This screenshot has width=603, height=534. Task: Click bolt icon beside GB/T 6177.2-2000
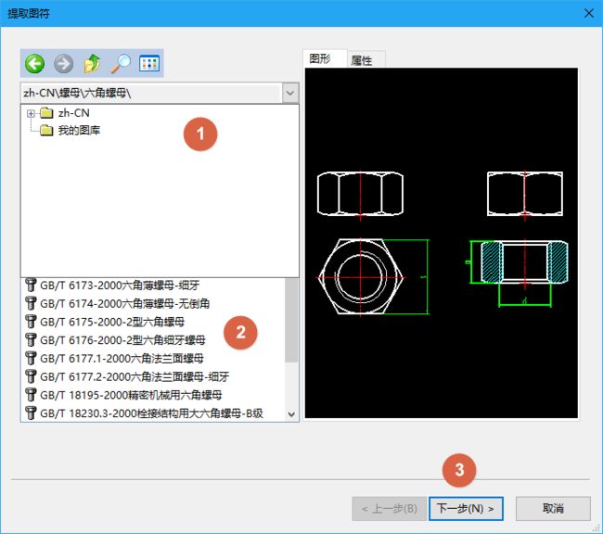(31, 376)
